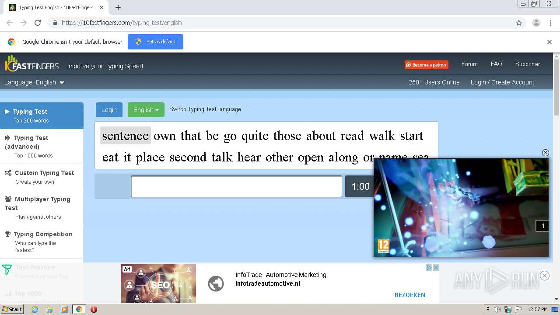Click the address bar URL

[122, 23]
